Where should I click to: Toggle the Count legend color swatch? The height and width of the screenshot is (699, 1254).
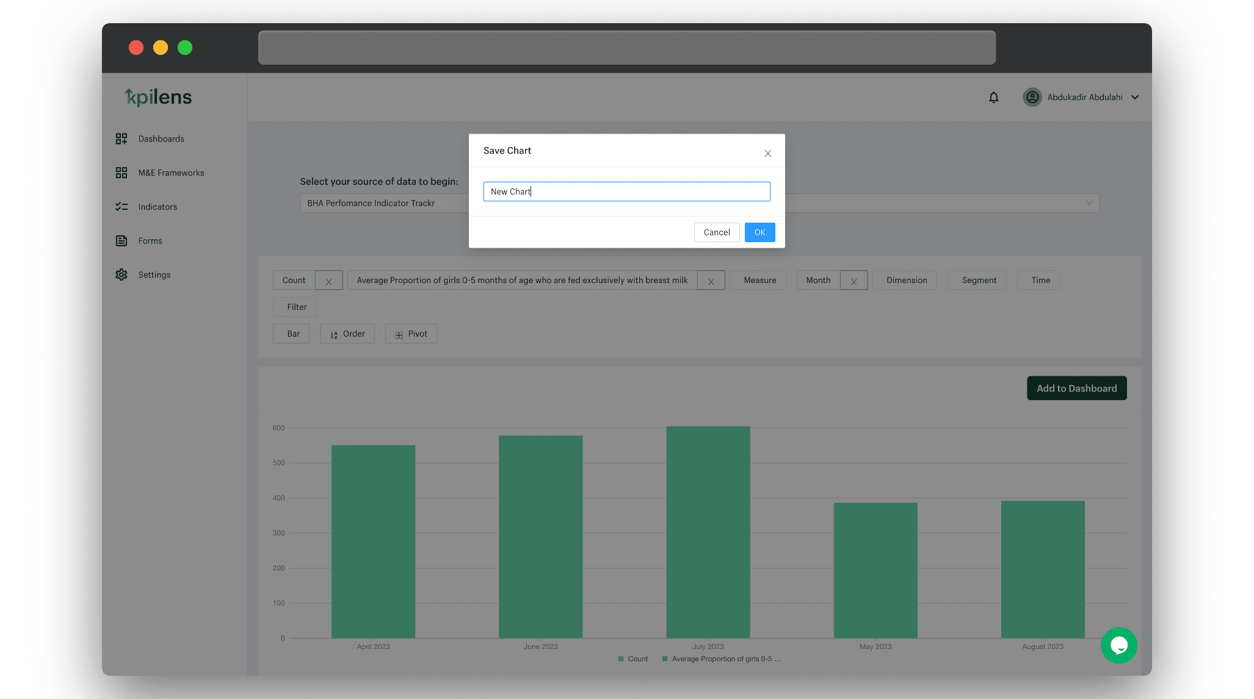tap(621, 659)
